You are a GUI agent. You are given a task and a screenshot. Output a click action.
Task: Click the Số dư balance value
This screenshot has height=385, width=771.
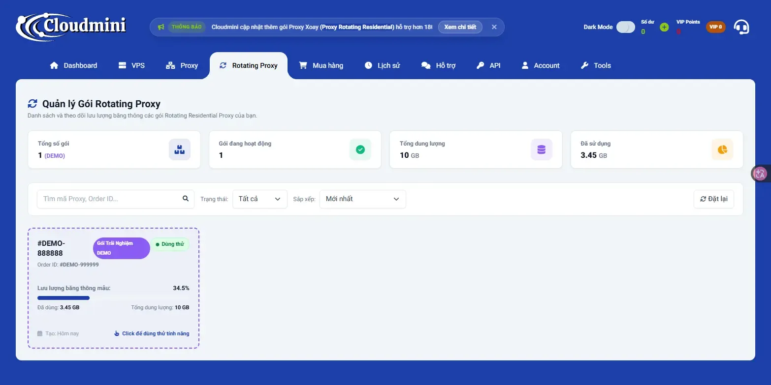tap(643, 32)
